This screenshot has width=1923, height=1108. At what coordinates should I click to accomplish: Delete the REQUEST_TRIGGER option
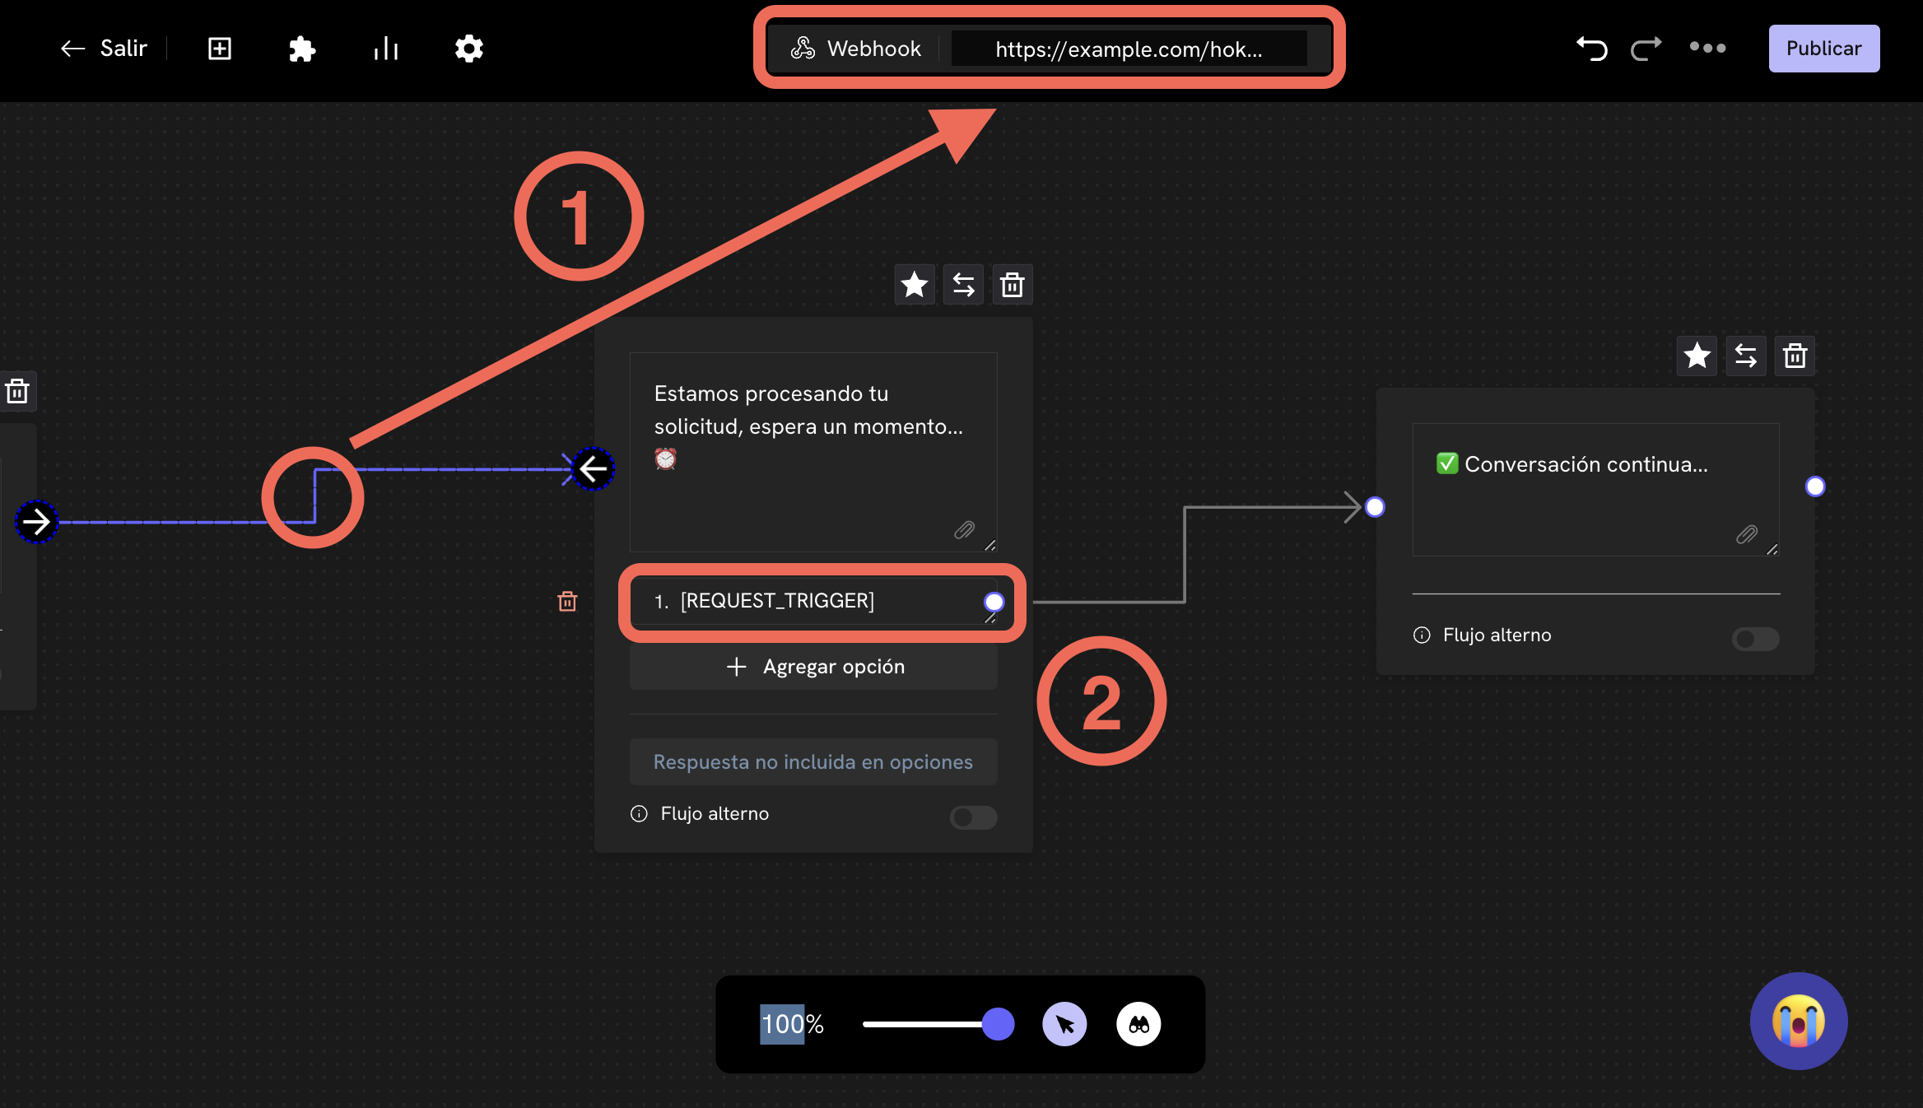[567, 601]
